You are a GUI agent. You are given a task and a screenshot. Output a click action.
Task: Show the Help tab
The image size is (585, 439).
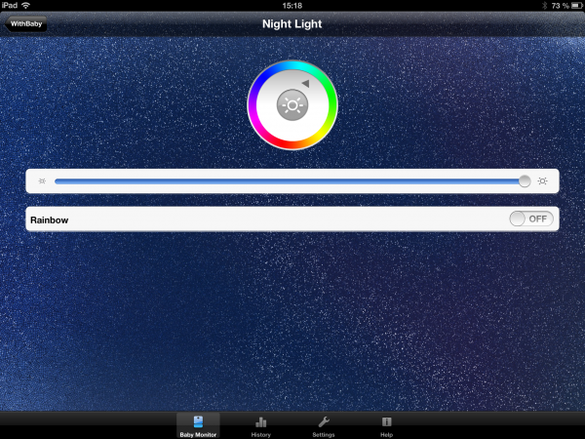[386, 425]
